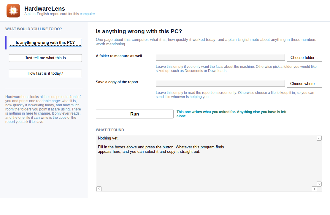Image resolution: width=330 pixels, height=215 pixels.
Task: Click the HardwareLens title text
Action: click(x=45, y=9)
